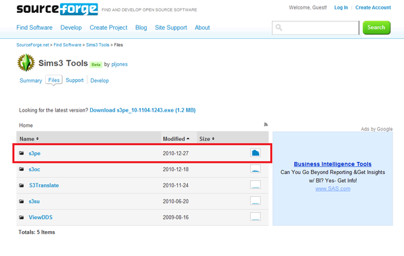This screenshot has width=404, height=256.
Task: Open Site Support page
Action: (171, 28)
